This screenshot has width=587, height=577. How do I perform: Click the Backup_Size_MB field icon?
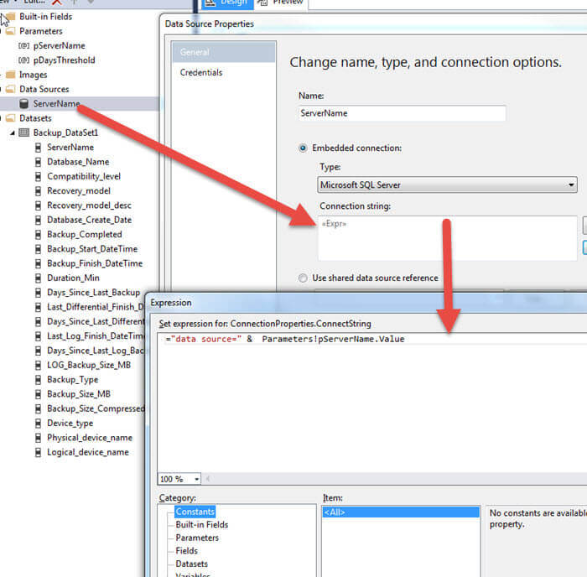[x=38, y=394]
